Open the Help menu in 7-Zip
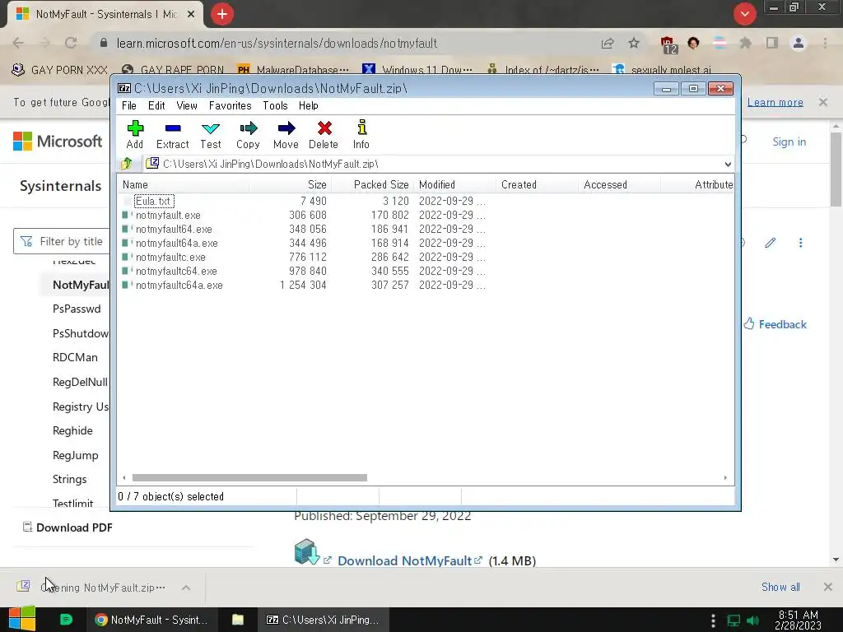843x632 pixels. tap(309, 106)
